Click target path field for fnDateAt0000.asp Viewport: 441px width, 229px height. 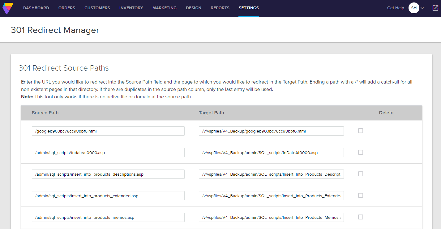271,153
